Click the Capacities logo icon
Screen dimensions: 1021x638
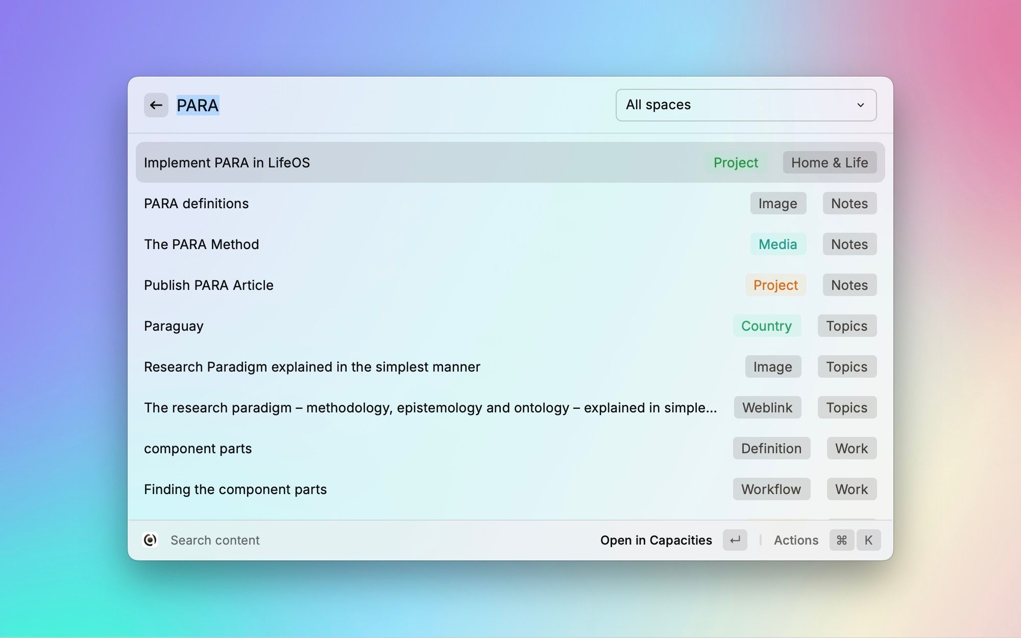150,540
